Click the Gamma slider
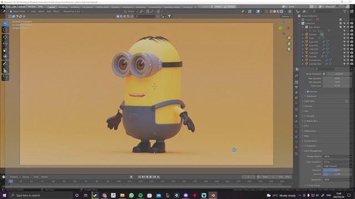 337,174
